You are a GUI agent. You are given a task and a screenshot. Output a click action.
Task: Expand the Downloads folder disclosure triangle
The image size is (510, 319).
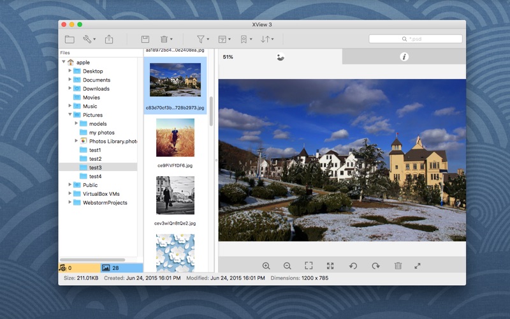pyautogui.click(x=69, y=89)
